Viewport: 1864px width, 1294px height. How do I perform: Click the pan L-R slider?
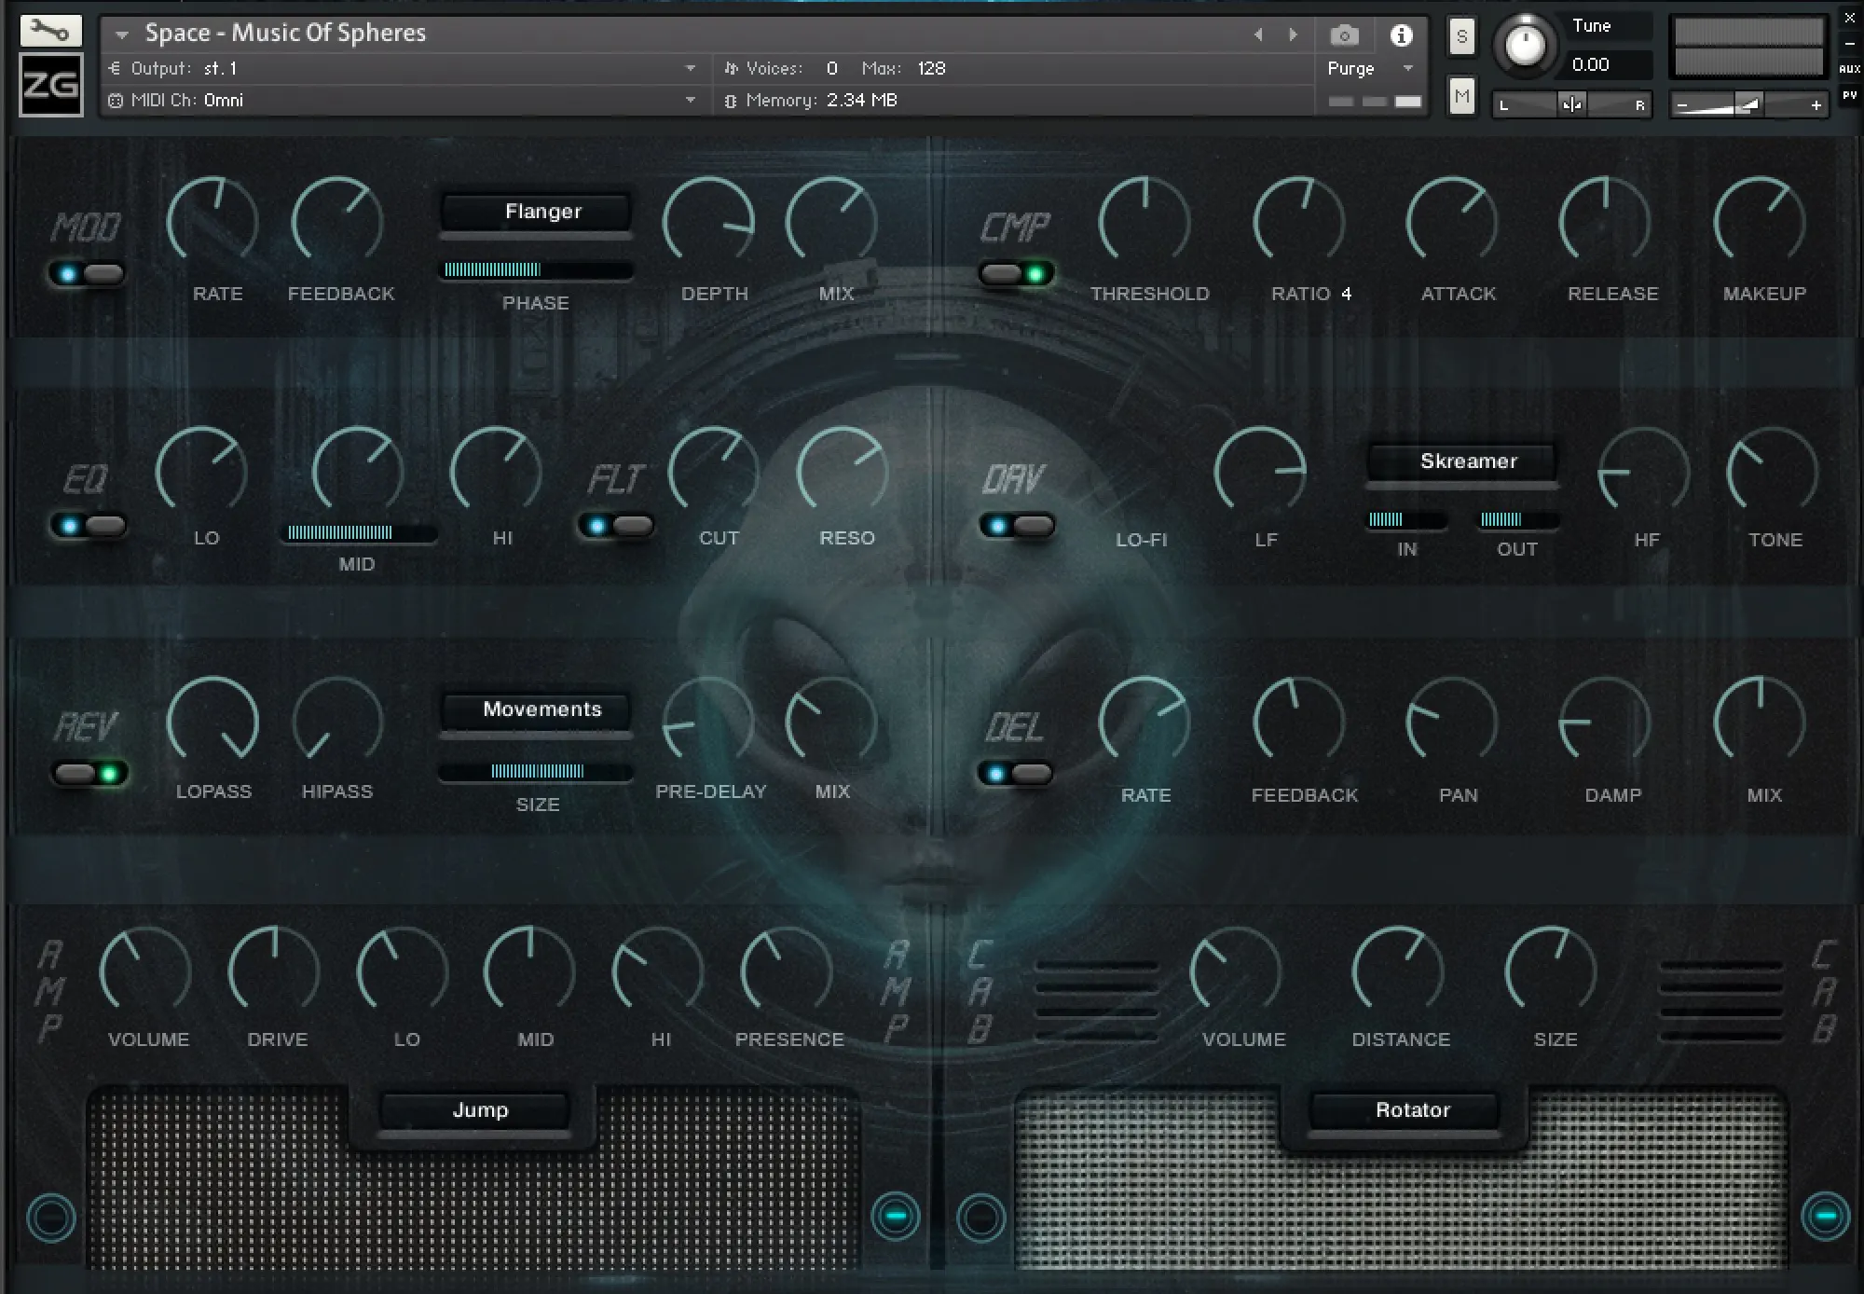(1571, 104)
